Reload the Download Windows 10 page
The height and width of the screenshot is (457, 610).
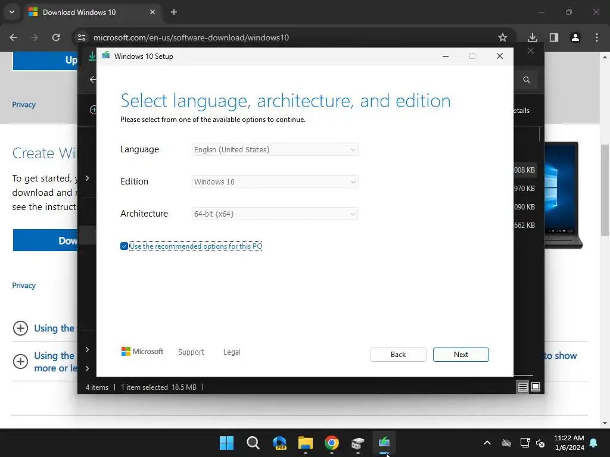pyautogui.click(x=56, y=37)
